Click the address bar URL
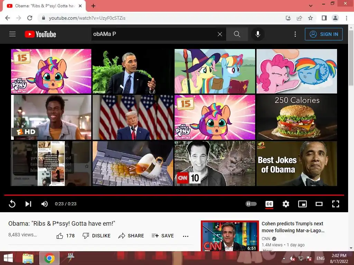 (x=87, y=18)
